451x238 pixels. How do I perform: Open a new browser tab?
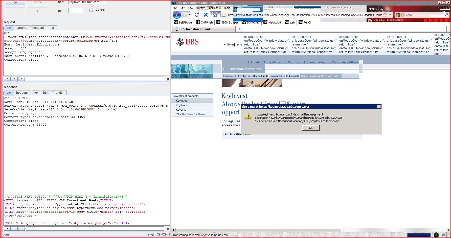(239, 29)
